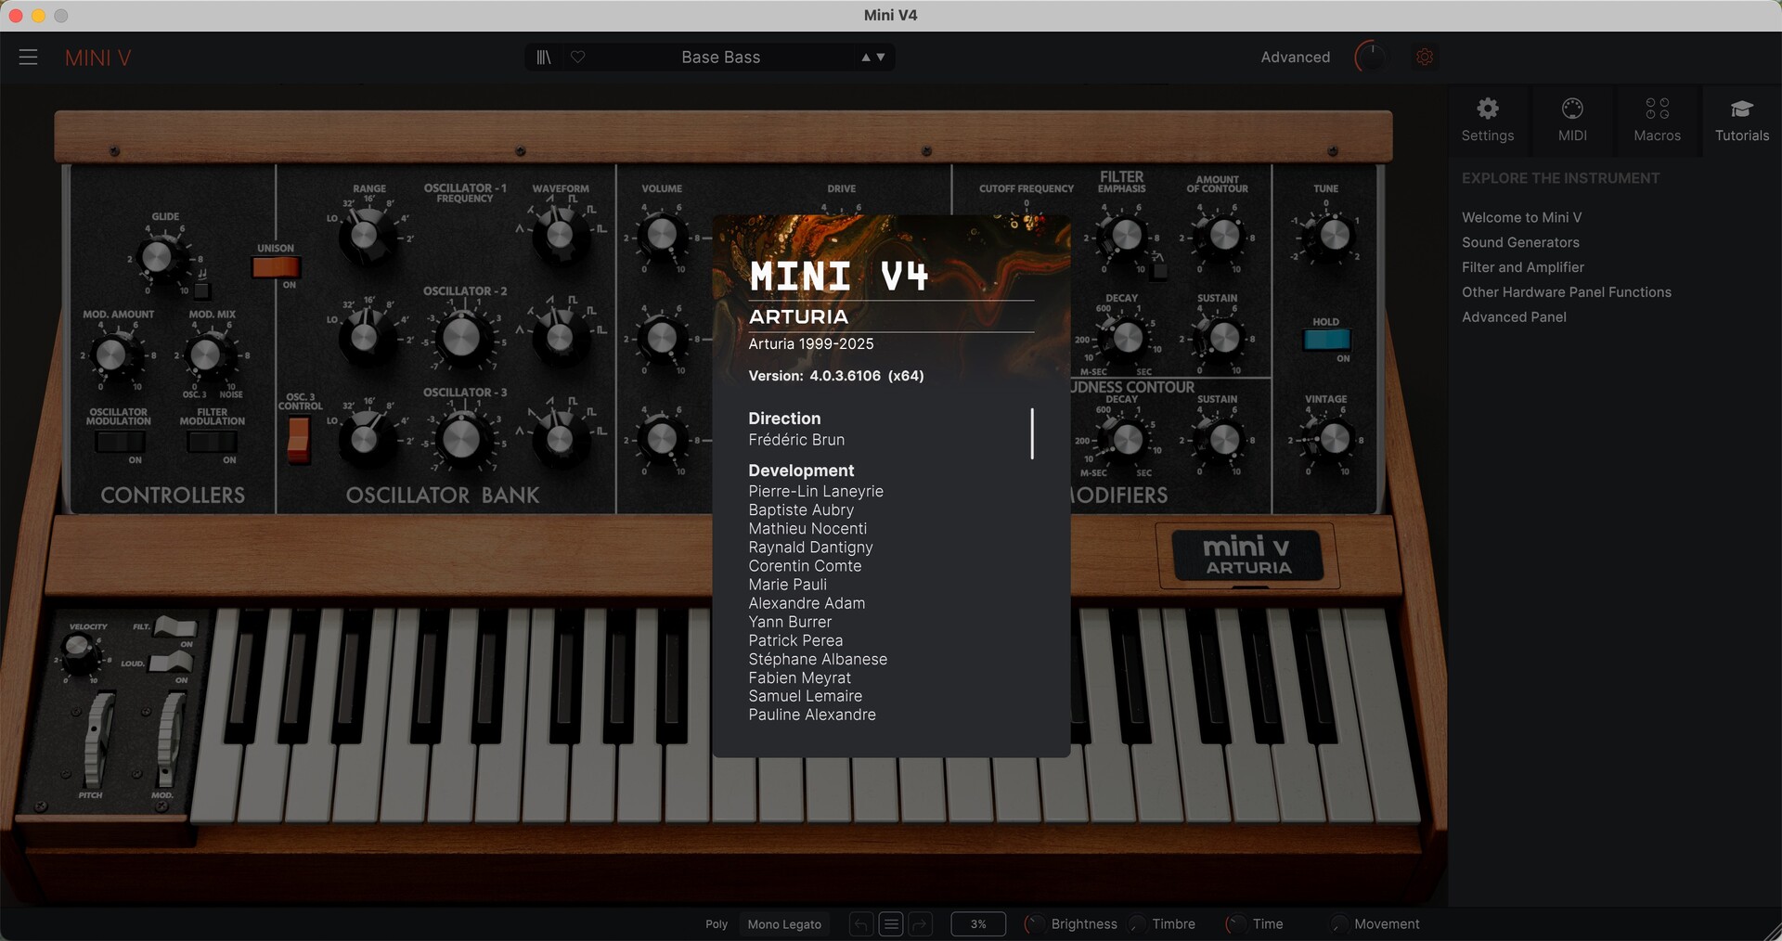This screenshot has width=1782, height=941.
Task: Open the edit history list icon
Action: point(891,924)
